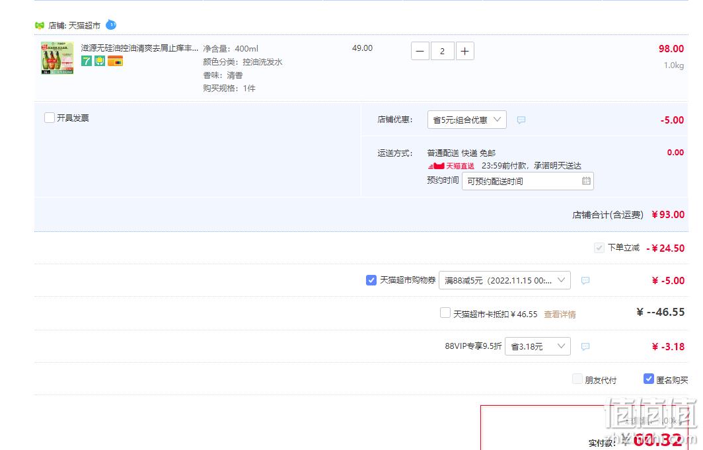Screen dimensions: 703x450
Task: Click 净含量：400ml specification text
Action: [231, 48]
